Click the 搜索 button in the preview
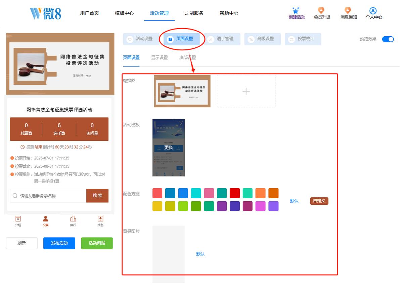403x287 pixels. point(97,196)
